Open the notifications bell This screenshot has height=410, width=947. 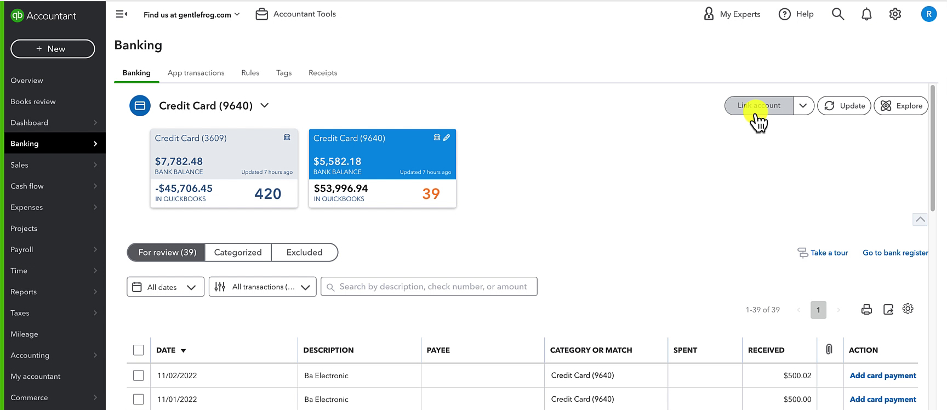tap(866, 14)
